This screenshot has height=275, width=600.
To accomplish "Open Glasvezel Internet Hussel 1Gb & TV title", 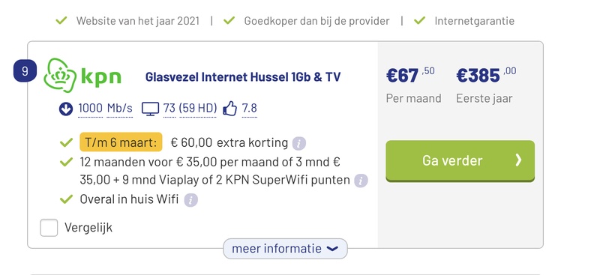I will 242,77.
